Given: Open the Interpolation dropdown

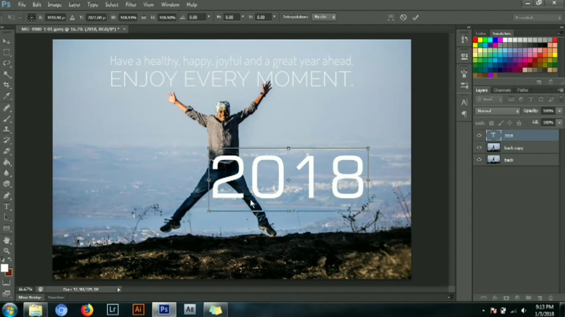Looking at the screenshot, I should click(x=324, y=17).
